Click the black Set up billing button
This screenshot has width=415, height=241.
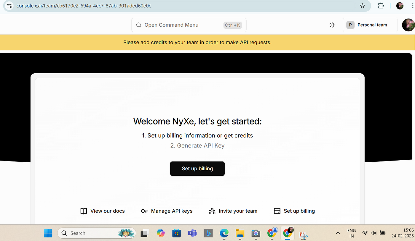(x=197, y=169)
